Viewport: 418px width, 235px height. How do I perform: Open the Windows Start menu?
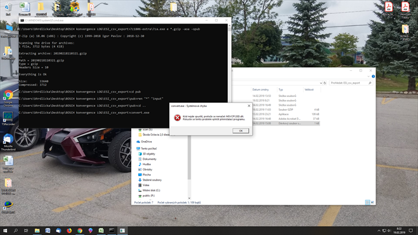coord(5,231)
